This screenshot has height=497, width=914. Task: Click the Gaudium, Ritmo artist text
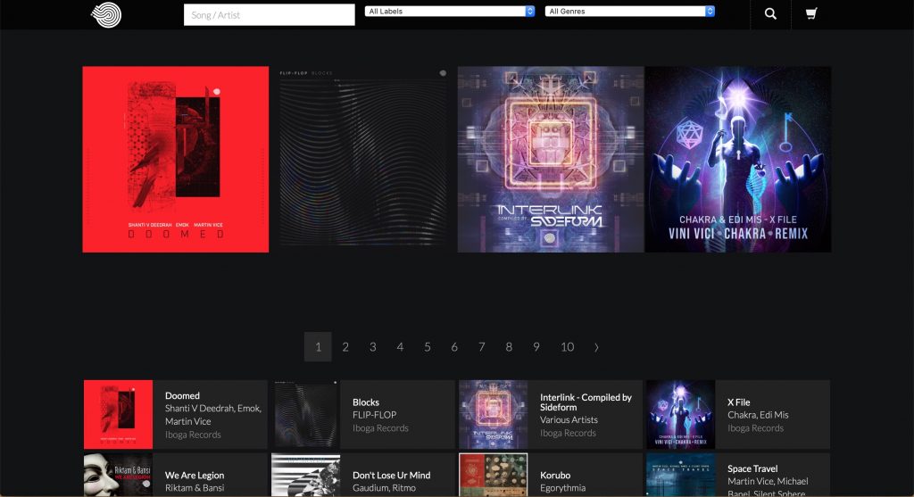(384, 488)
